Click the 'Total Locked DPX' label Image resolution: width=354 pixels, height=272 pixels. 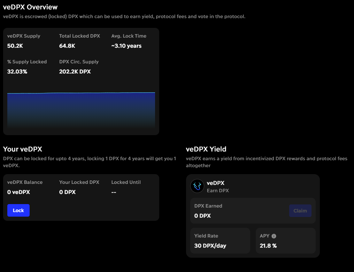79,36
